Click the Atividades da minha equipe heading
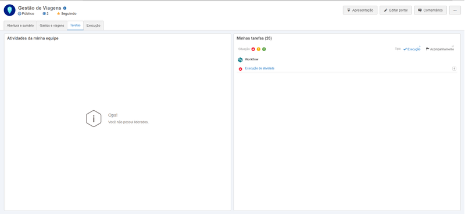Viewport: 465px width, 214px height. click(x=33, y=38)
